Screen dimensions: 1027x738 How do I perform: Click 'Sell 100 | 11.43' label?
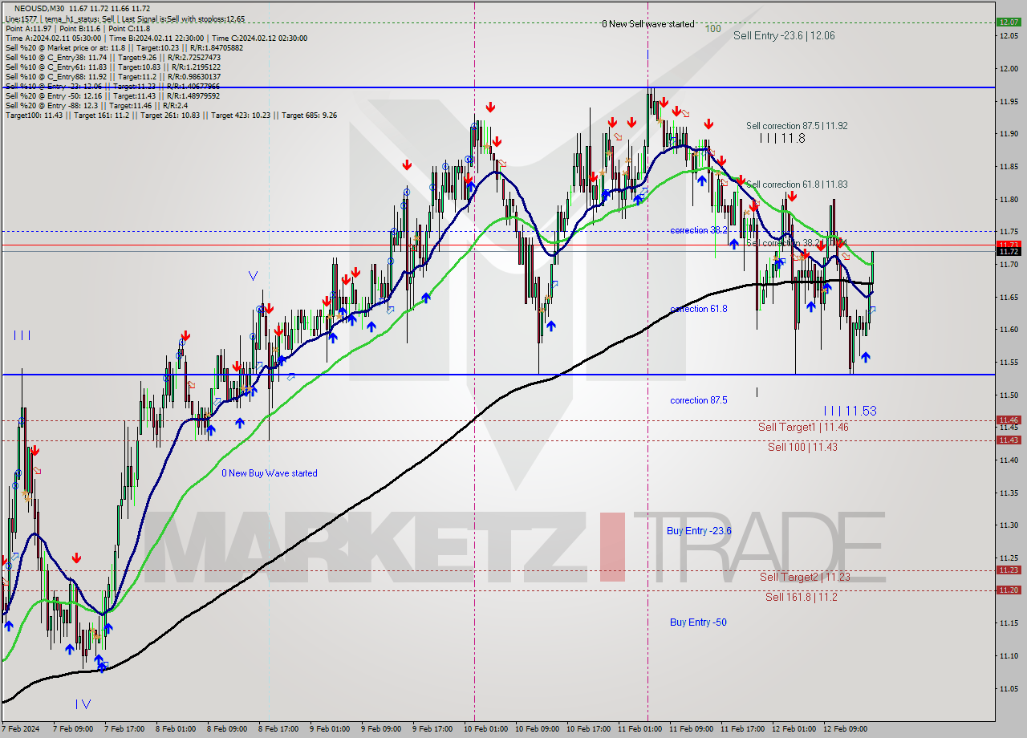pyautogui.click(x=802, y=447)
